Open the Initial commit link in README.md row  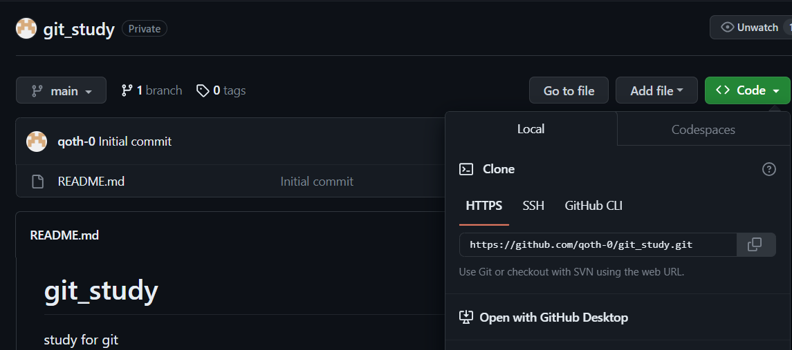[317, 181]
